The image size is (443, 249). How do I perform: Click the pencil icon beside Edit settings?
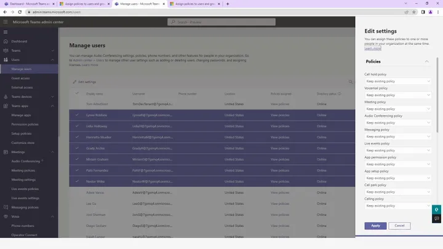click(x=74, y=82)
